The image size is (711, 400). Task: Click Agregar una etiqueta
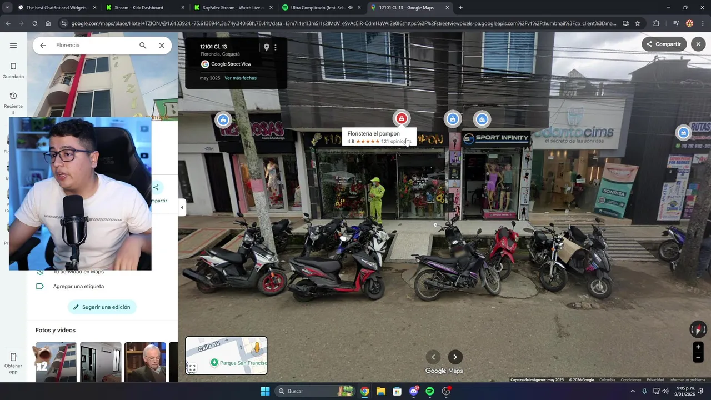pos(78,287)
